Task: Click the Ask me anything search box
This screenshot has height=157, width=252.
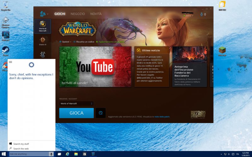Action: coord(29,154)
